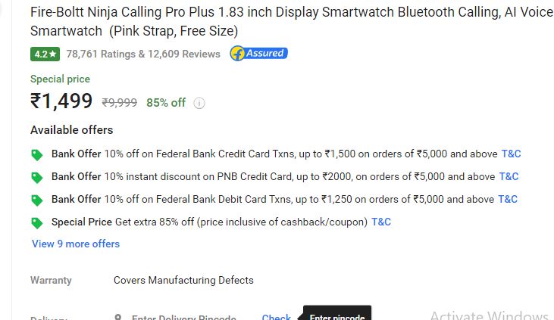Click the Covers Manufacturing Defects warranty text
The image size is (554, 320).
click(183, 280)
